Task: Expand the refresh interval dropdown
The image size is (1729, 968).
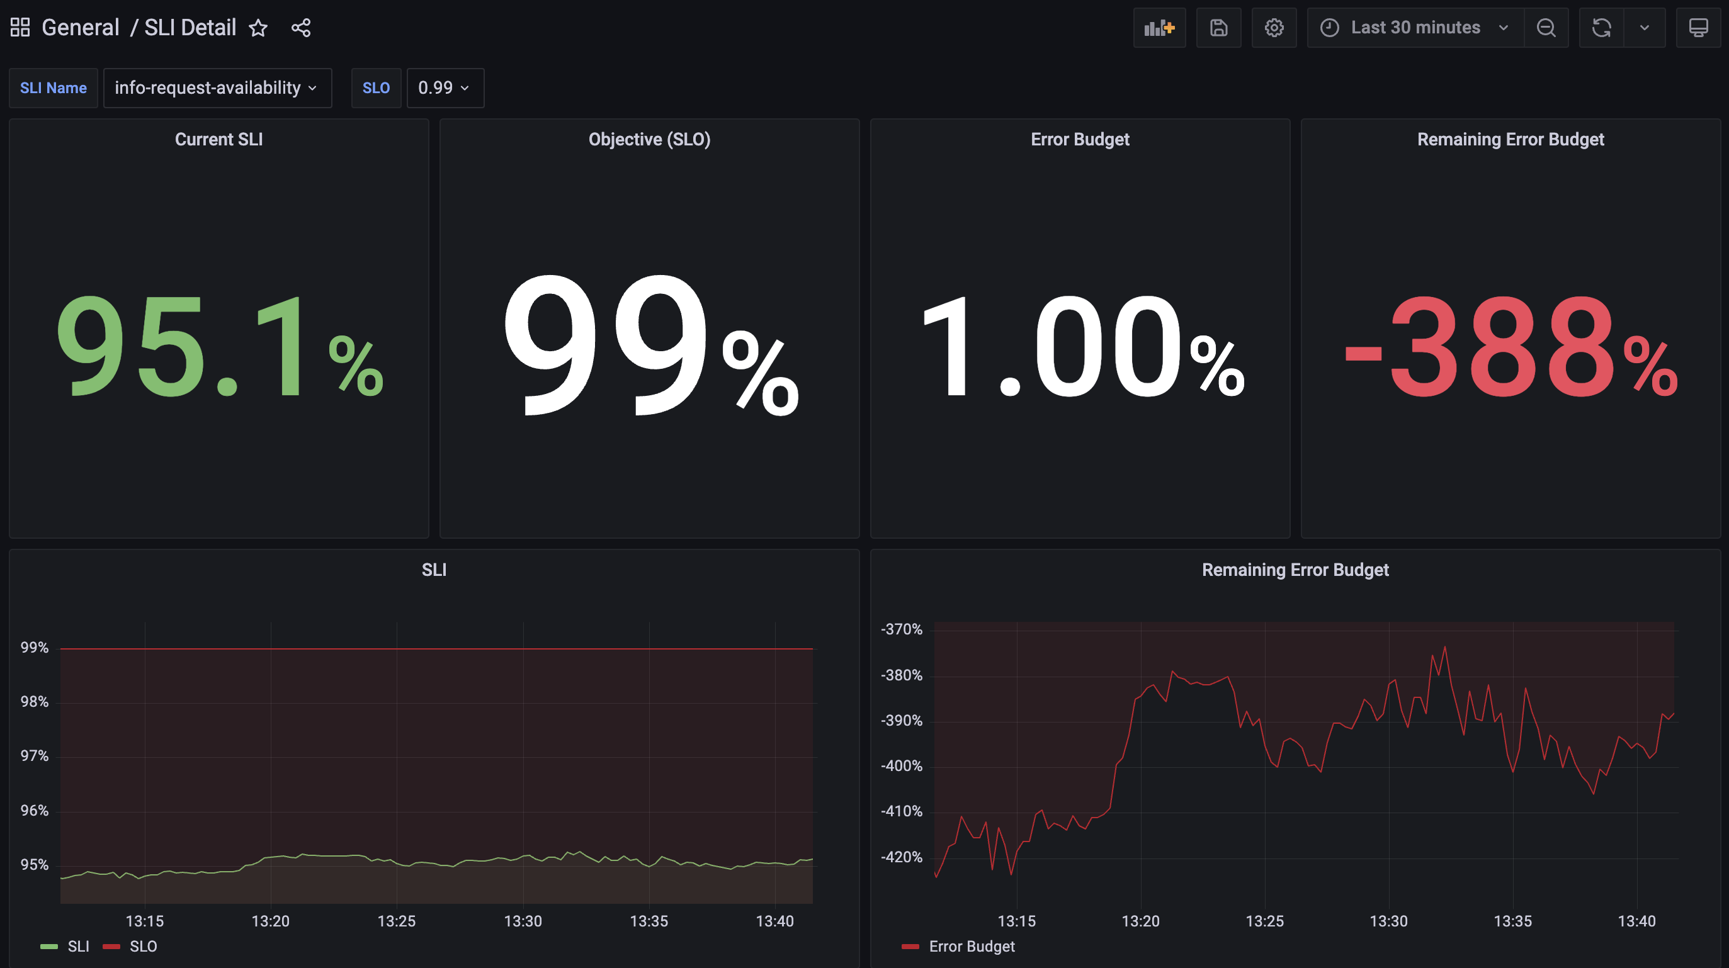Action: (1645, 28)
